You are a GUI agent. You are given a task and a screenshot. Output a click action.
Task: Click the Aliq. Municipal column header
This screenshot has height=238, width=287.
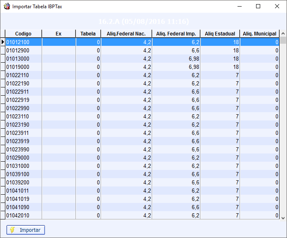point(259,34)
